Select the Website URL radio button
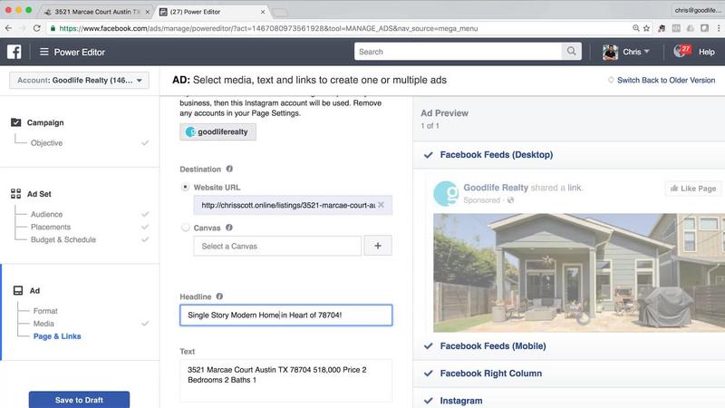 pyautogui.click(x=185, y=187)
